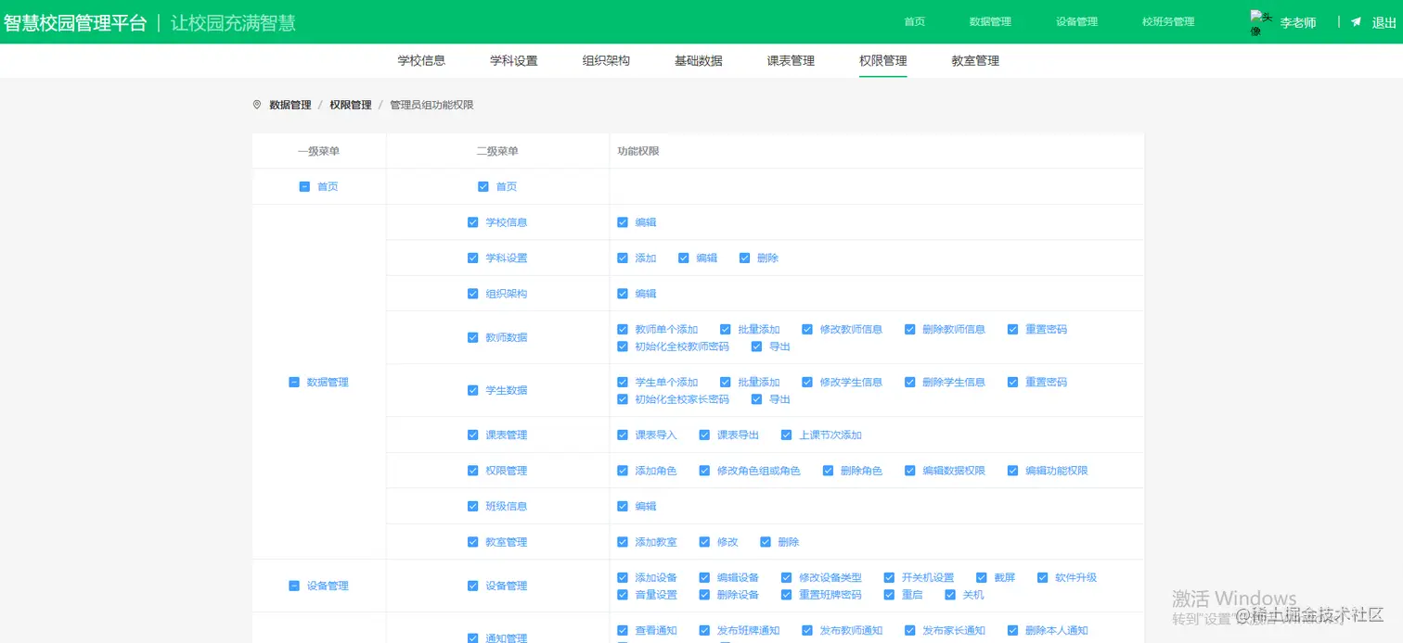Click the logout arrow icon beside 退出
Image resolution: width=1403 pixels, height=643 pixels.
[x=1356, y=23]
